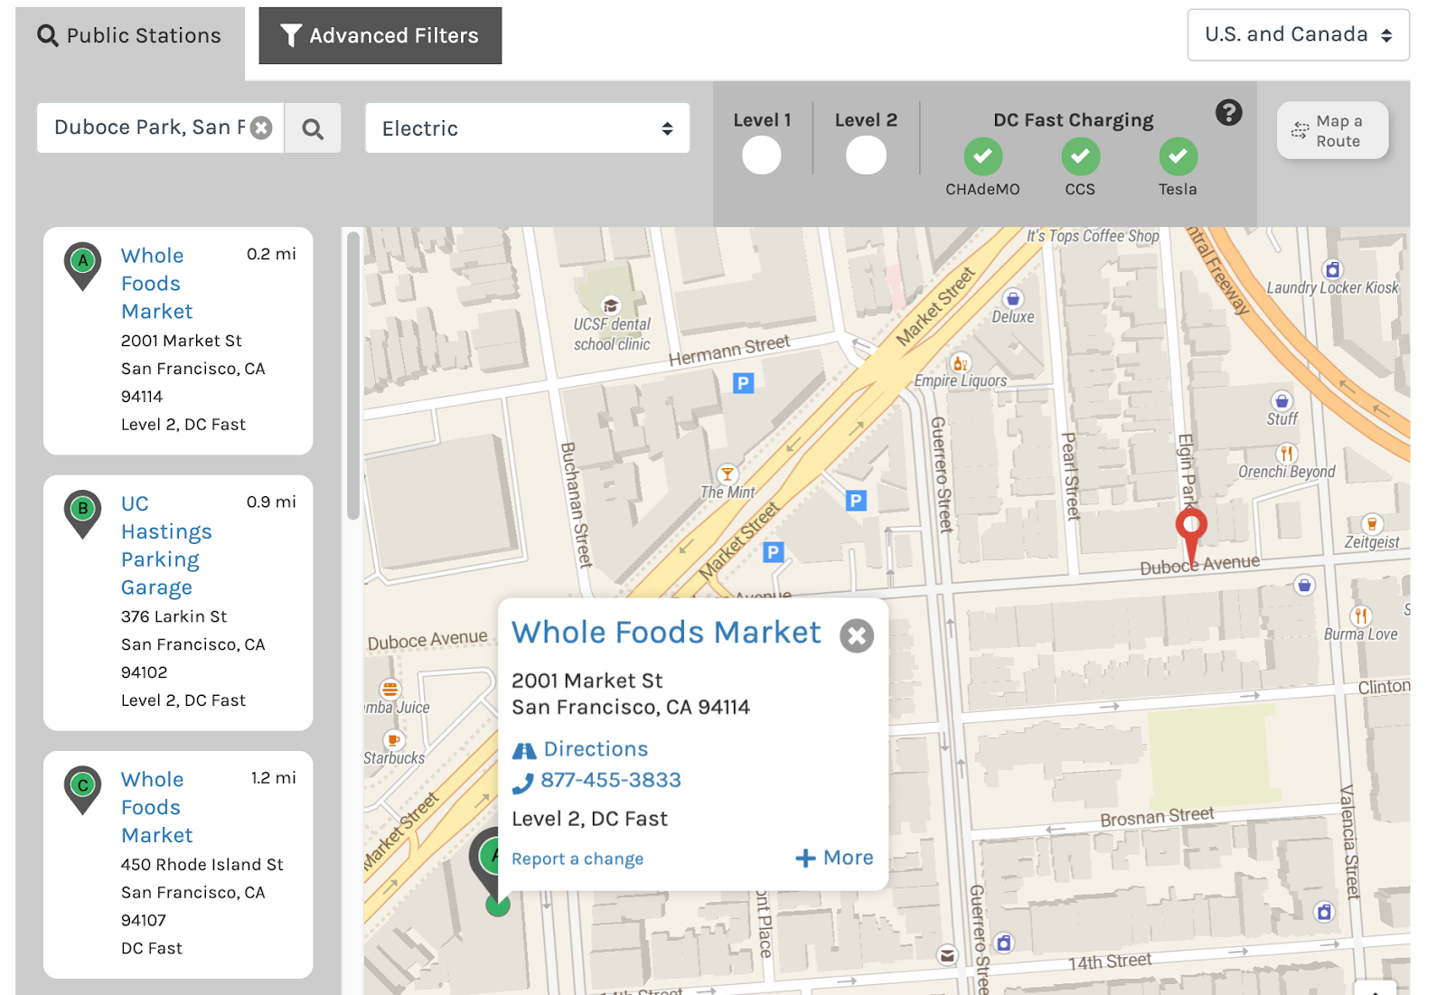The image size is (1446, 995).
Task: Click the parking icon nearest The Mint
Action: pos(774,551)
